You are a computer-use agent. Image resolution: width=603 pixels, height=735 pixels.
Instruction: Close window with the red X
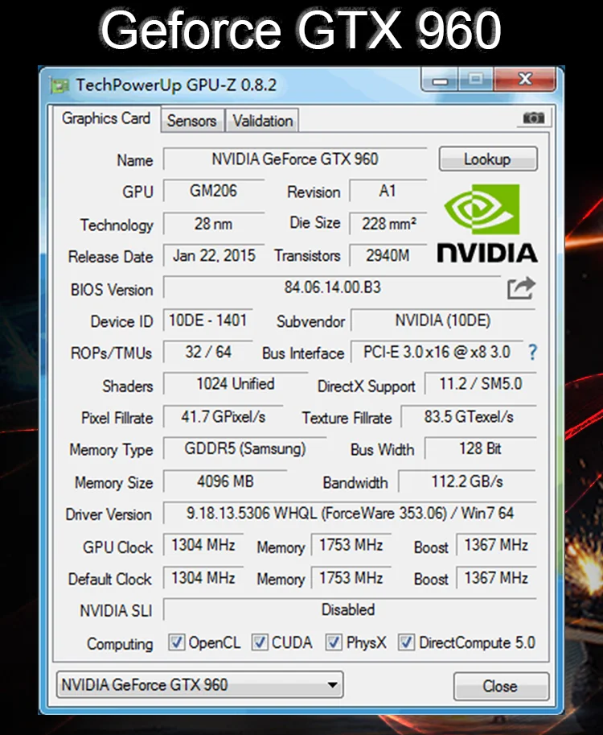(x=525, y=79)
